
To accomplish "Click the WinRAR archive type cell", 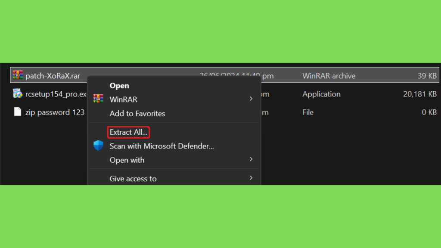I will tap(329, 76).
